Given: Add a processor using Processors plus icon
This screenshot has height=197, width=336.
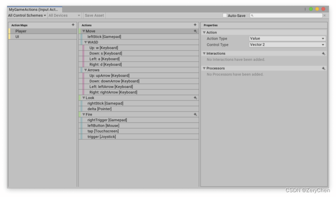Looking at the screenshot, I should (x=323, y=68).
